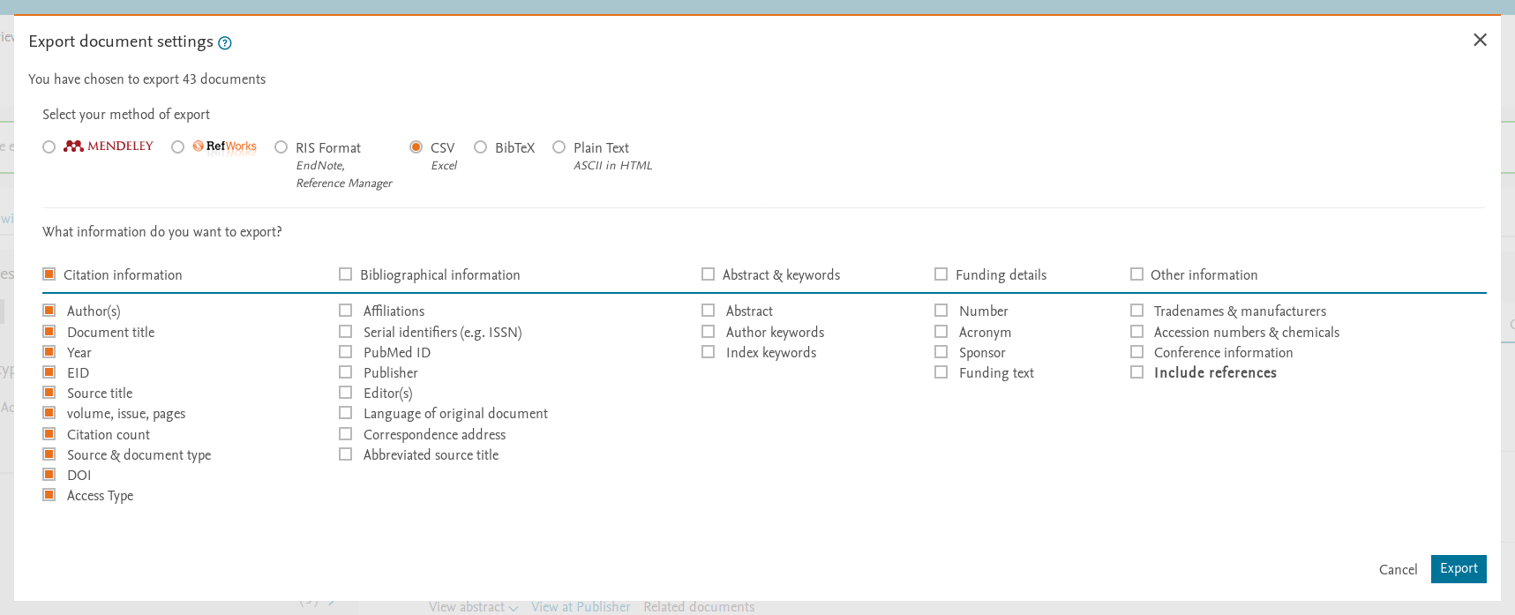Check the Abstract & keywords group box
The image size is (1515, 615).
pos(709,274)
